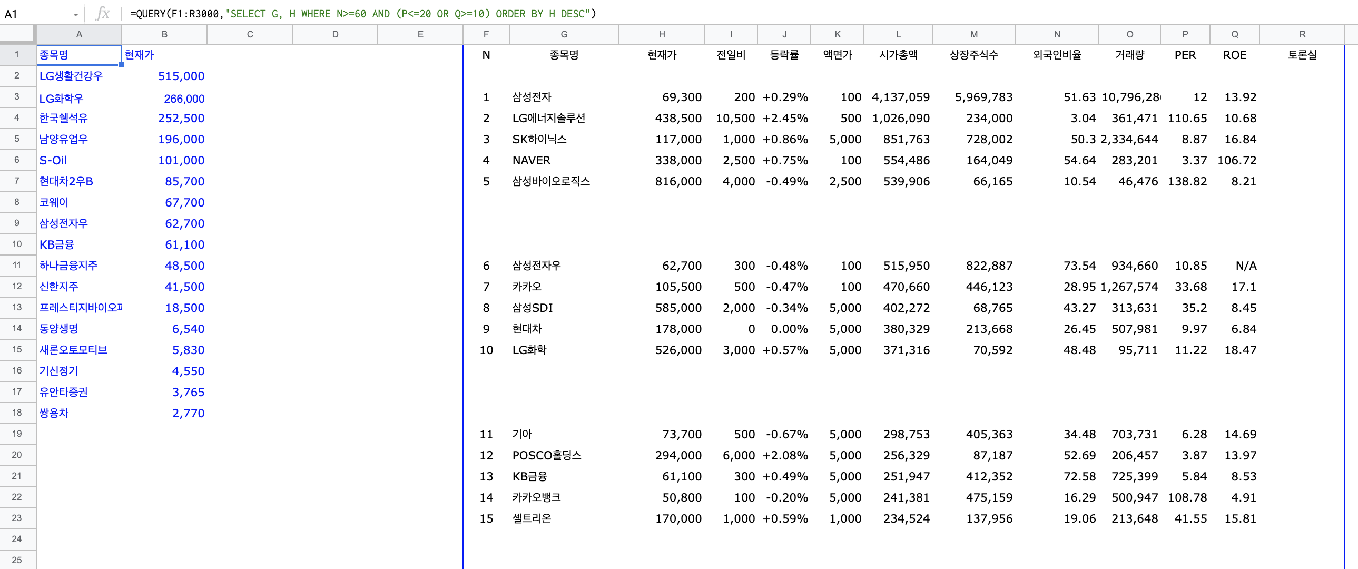Viewport: 1358px width, 569px height.
Task: Click the PER column heading cell
Action: click(1185, 55)
